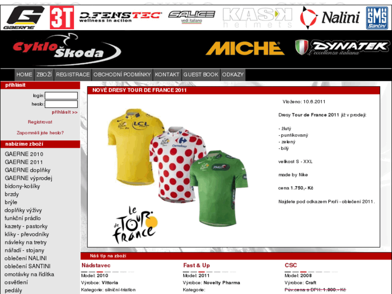Screen dimensions: 392x294
Task: Open the KONTAKT menu item
Action: [x=167, y=74]
